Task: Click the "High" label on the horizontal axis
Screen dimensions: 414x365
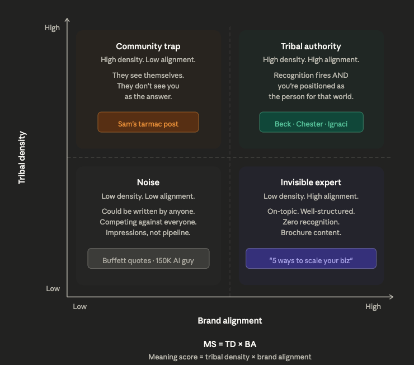Action: point(373,306)
